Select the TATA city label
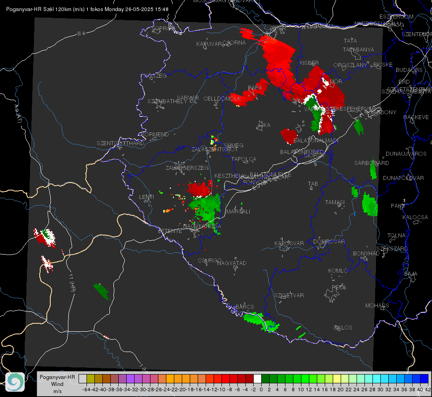This screenshot has width=432, height=397. 350,41
